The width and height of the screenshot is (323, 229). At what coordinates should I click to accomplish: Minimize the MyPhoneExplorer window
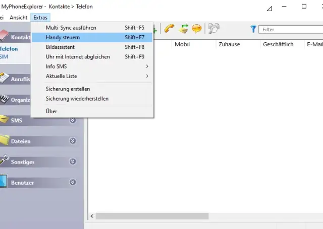[x=284, y=7]
